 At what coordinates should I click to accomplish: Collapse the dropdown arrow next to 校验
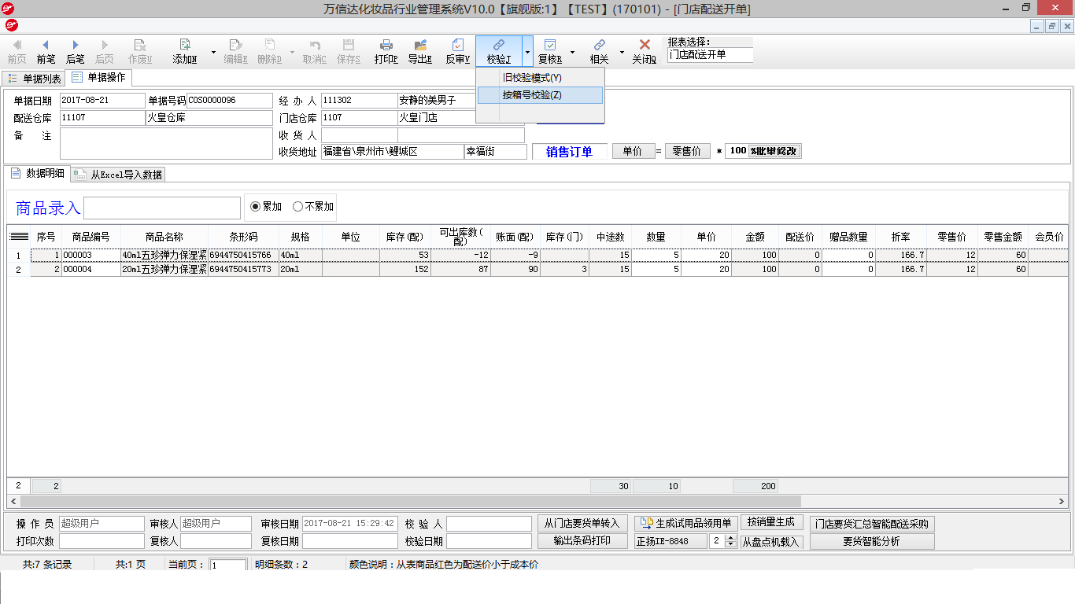527,52
